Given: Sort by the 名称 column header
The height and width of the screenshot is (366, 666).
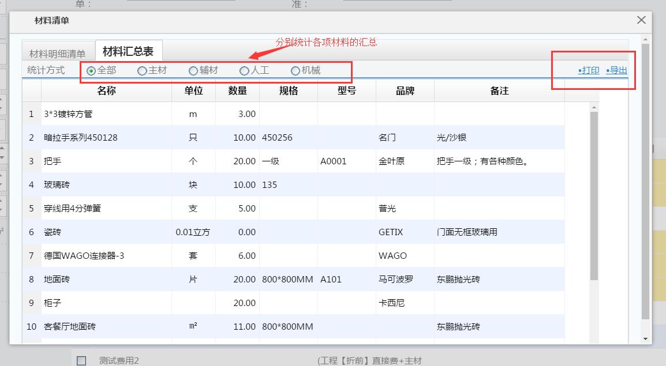Looking at the screenshot, I should pos(106,90).
